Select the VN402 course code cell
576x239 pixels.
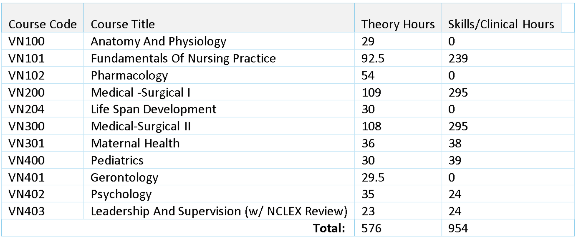pyautogui.click(x=26, y=194)
